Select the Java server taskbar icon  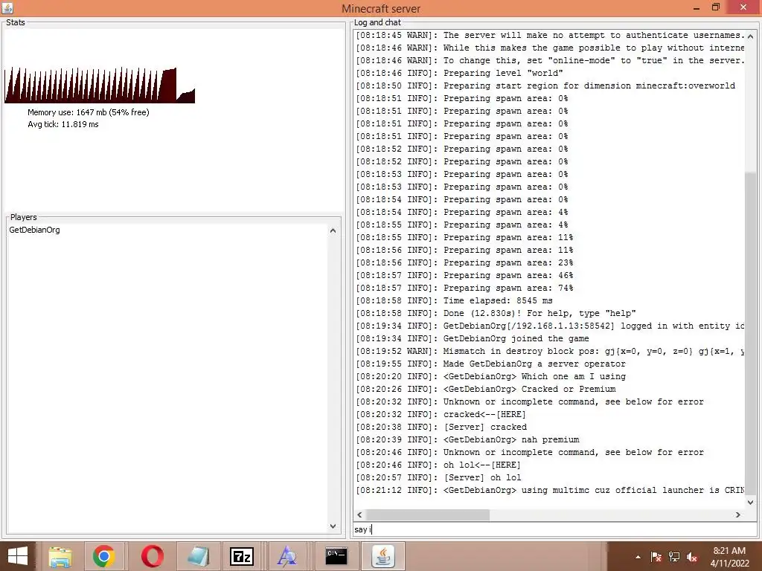click(383, 556)
